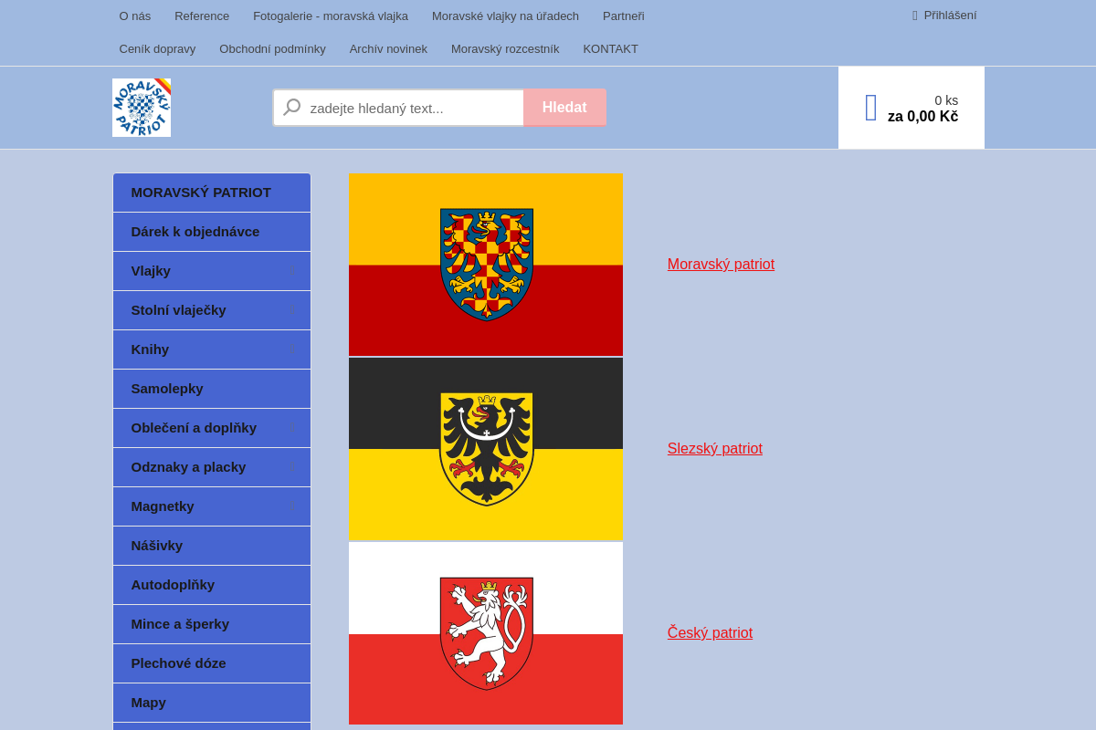
Task: Expand the Oblečení a doplňky submenu arrow
Action: pos(290,428)
